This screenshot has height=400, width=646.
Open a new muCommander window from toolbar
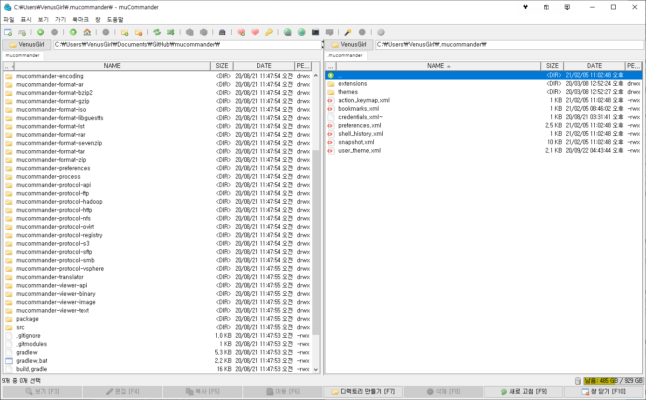(x=8, y=32)
